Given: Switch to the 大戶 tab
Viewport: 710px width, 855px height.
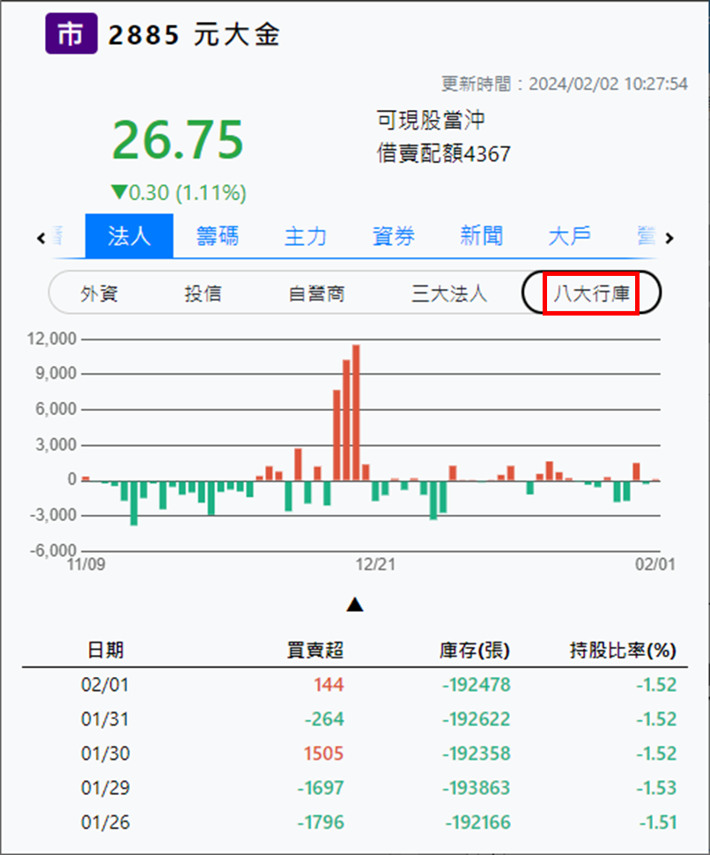Looking at the screenshot, I should point(569,236).
